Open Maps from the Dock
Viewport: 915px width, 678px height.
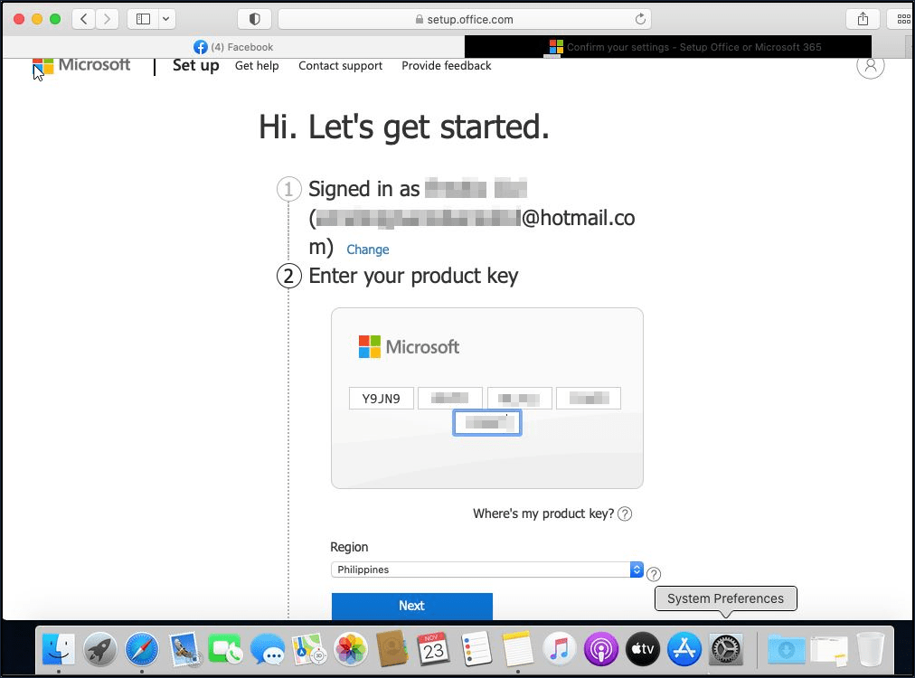309,649
